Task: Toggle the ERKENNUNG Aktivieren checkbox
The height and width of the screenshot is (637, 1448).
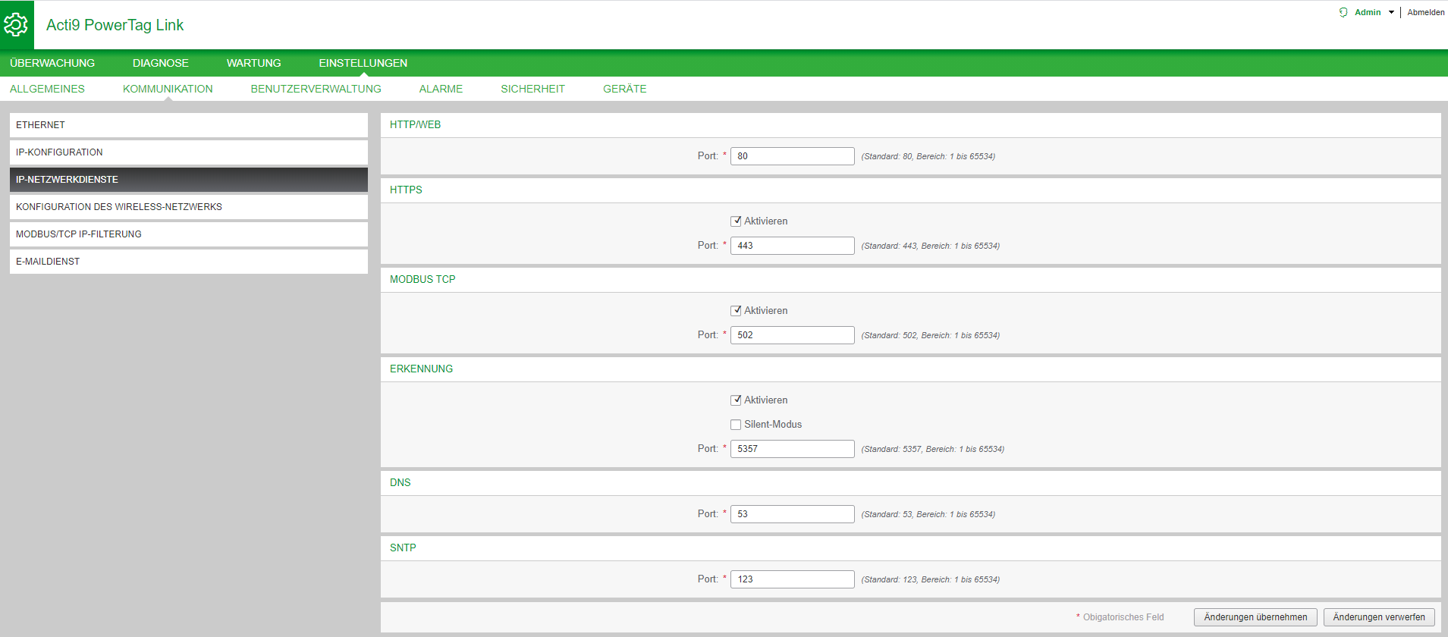Action: tap(736, 400)
